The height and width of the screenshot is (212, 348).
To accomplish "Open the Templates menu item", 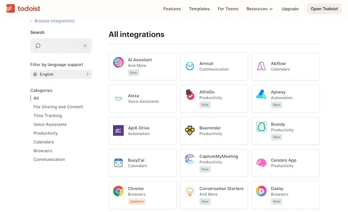I will [199, 9].
